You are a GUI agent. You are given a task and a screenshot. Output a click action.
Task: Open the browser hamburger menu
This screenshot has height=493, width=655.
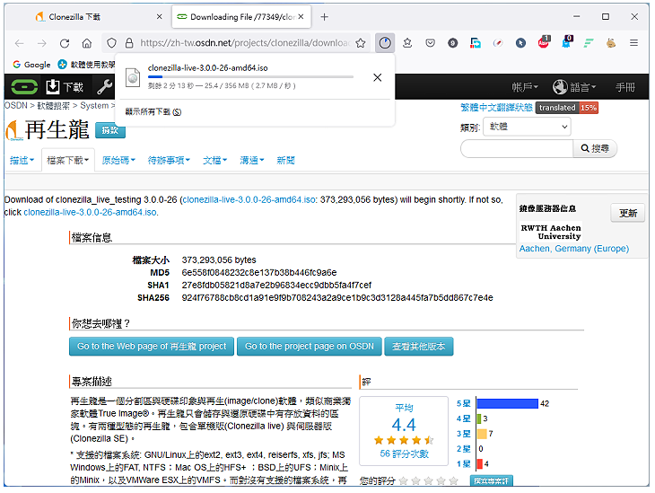[633, 43]
